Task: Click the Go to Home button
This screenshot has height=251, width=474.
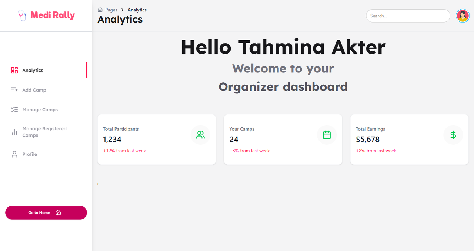Action: [46, 213]
